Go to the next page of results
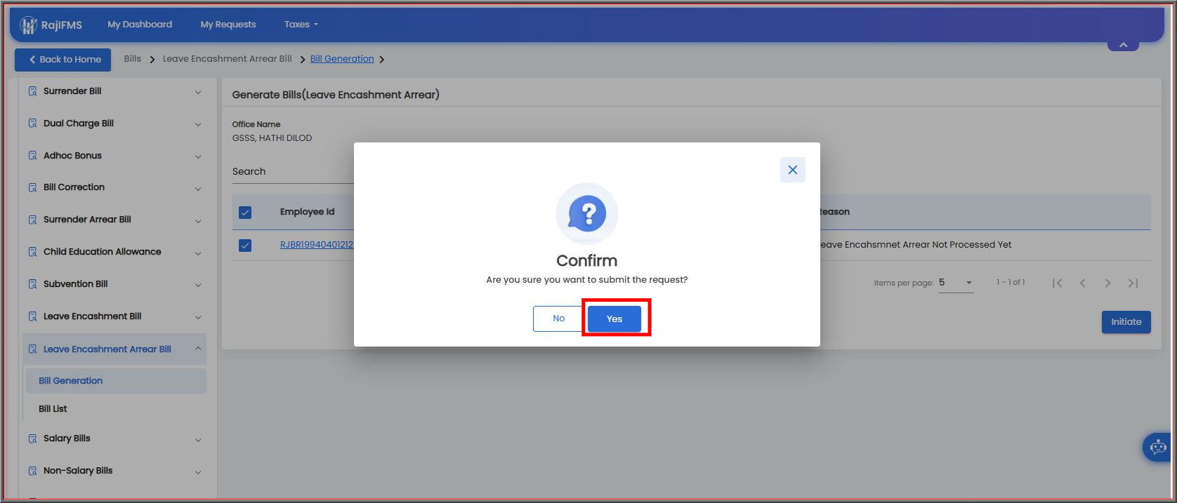This screenshot has width=1177, height=503. tap(1107, 283)
